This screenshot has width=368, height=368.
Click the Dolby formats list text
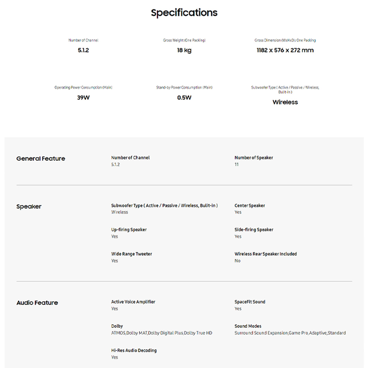(x=162, y=333)
